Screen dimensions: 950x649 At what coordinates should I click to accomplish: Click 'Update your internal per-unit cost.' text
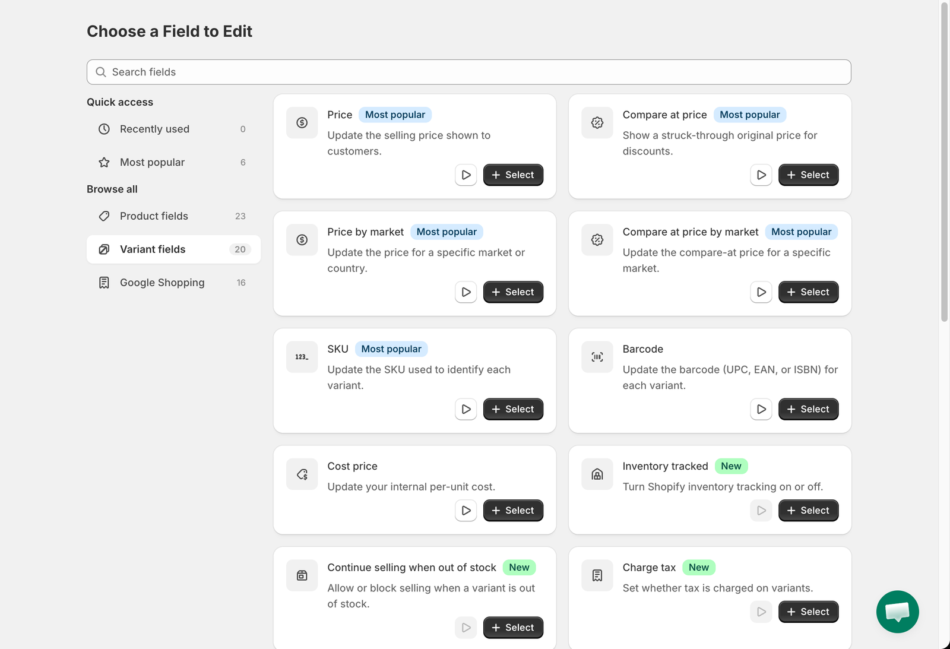(411, 487)
